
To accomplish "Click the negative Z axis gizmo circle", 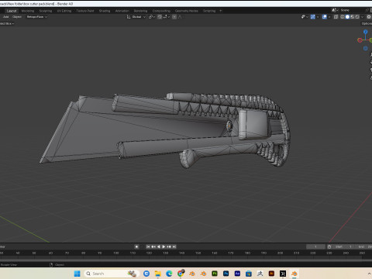I will point(365,48).
